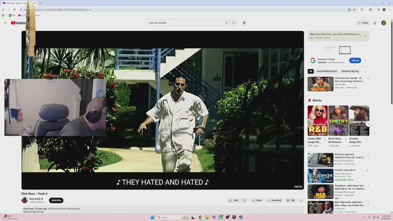Select From RickRossVEVO filter chip
The height and width of the screenshot is (221, 393).
click(327, 71)
